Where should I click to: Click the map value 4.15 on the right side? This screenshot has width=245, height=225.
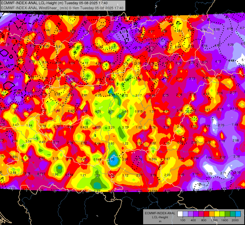click(x=218, y=61)
